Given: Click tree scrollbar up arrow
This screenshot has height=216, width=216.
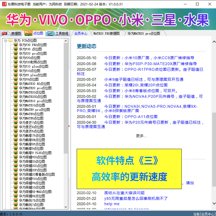Looking at the screenshot, I should click(x=66, y=41).
